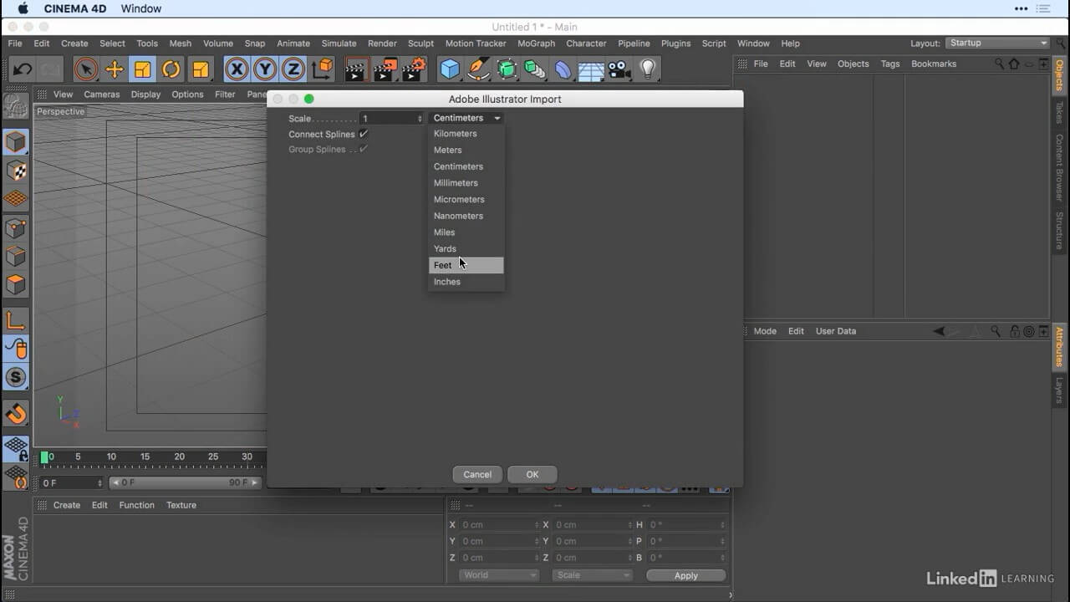Viewport: 1070px width, 602px height.
Task: Click the Scale field stepper arrows
Action: coord(420,119)
